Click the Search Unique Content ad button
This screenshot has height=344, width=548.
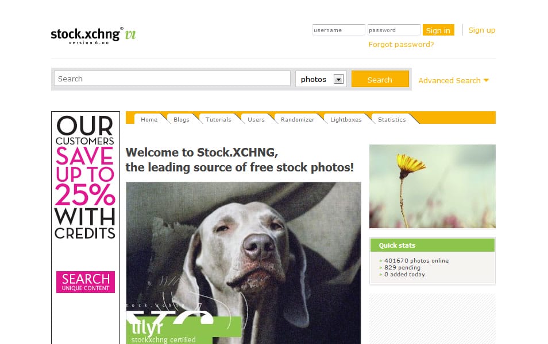(86, 282)
